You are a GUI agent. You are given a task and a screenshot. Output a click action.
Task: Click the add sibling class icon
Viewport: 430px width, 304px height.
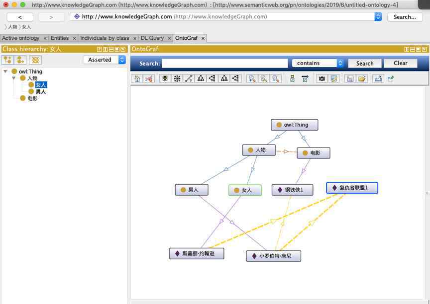pos(20,60)
